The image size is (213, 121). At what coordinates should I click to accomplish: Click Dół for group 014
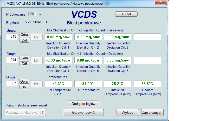(x=24, y=64)
